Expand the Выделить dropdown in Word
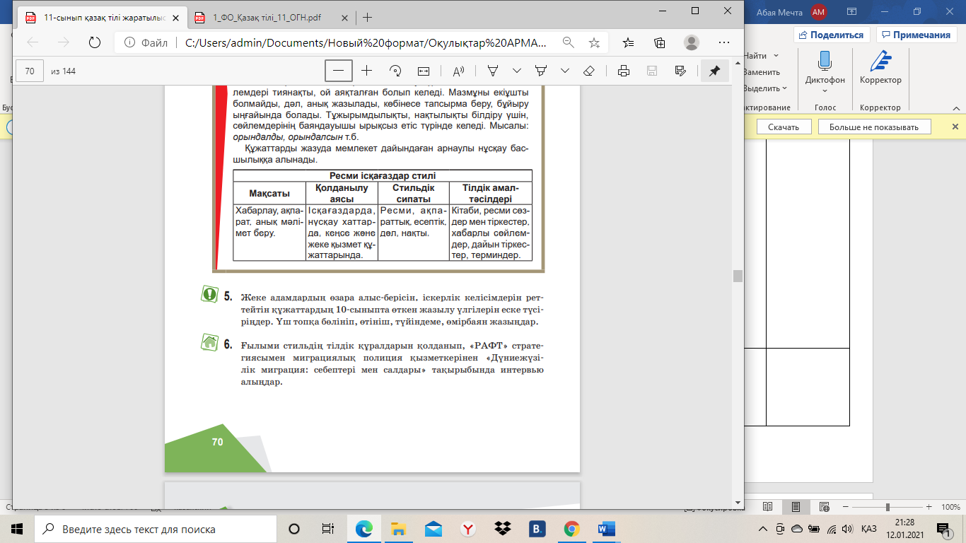The height and width of the screenshot is (543, 966). pyautogui.click(x=785, y=88)
